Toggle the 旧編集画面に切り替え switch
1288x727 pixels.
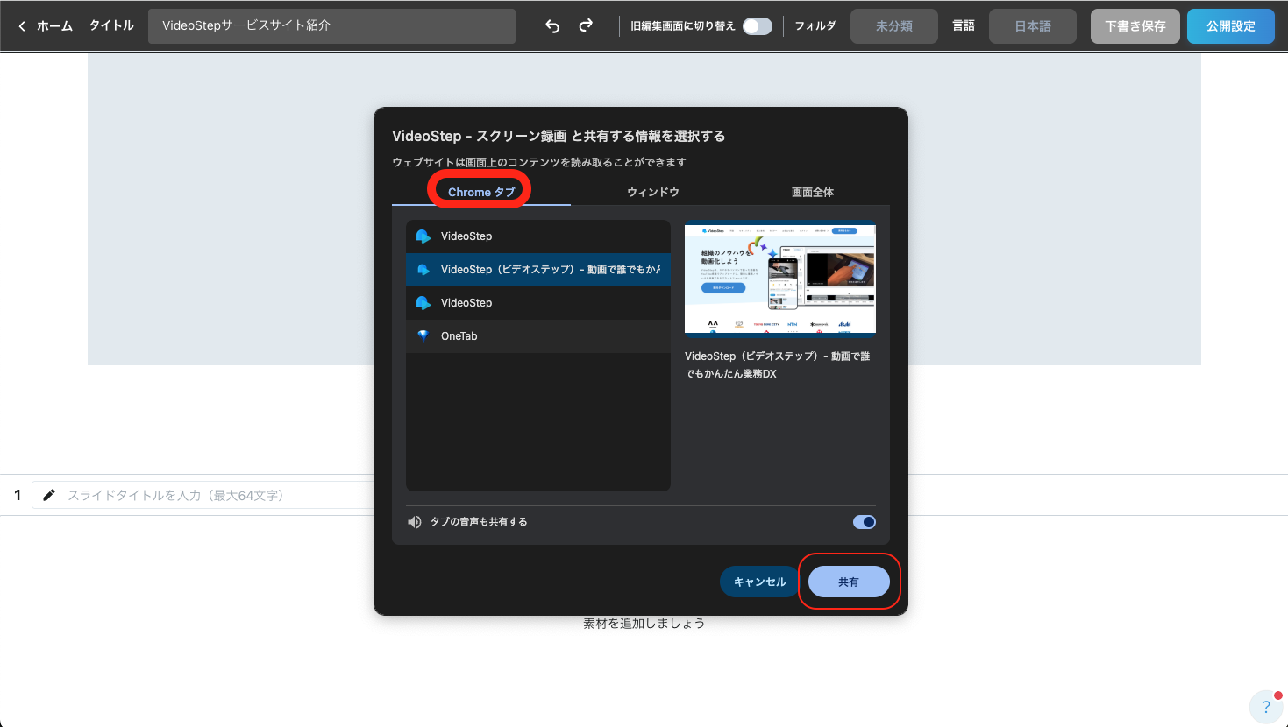coord(758,26)
